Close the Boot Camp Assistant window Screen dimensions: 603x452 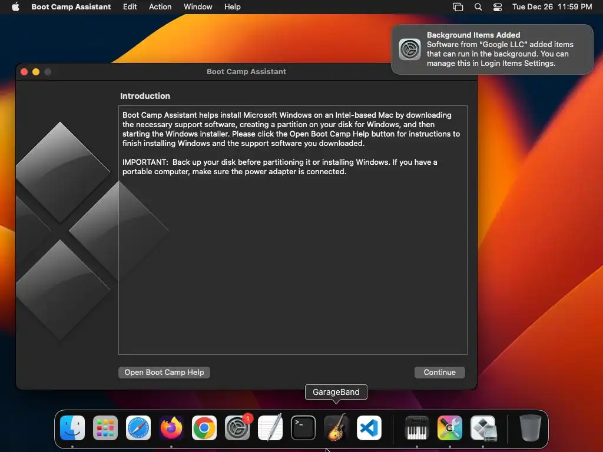[x=24, y=72]
